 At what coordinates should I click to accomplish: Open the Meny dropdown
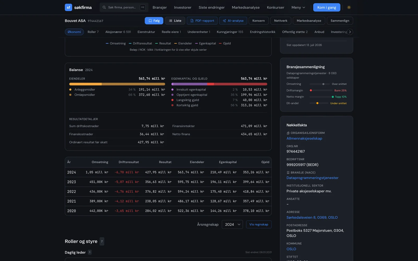298,7
